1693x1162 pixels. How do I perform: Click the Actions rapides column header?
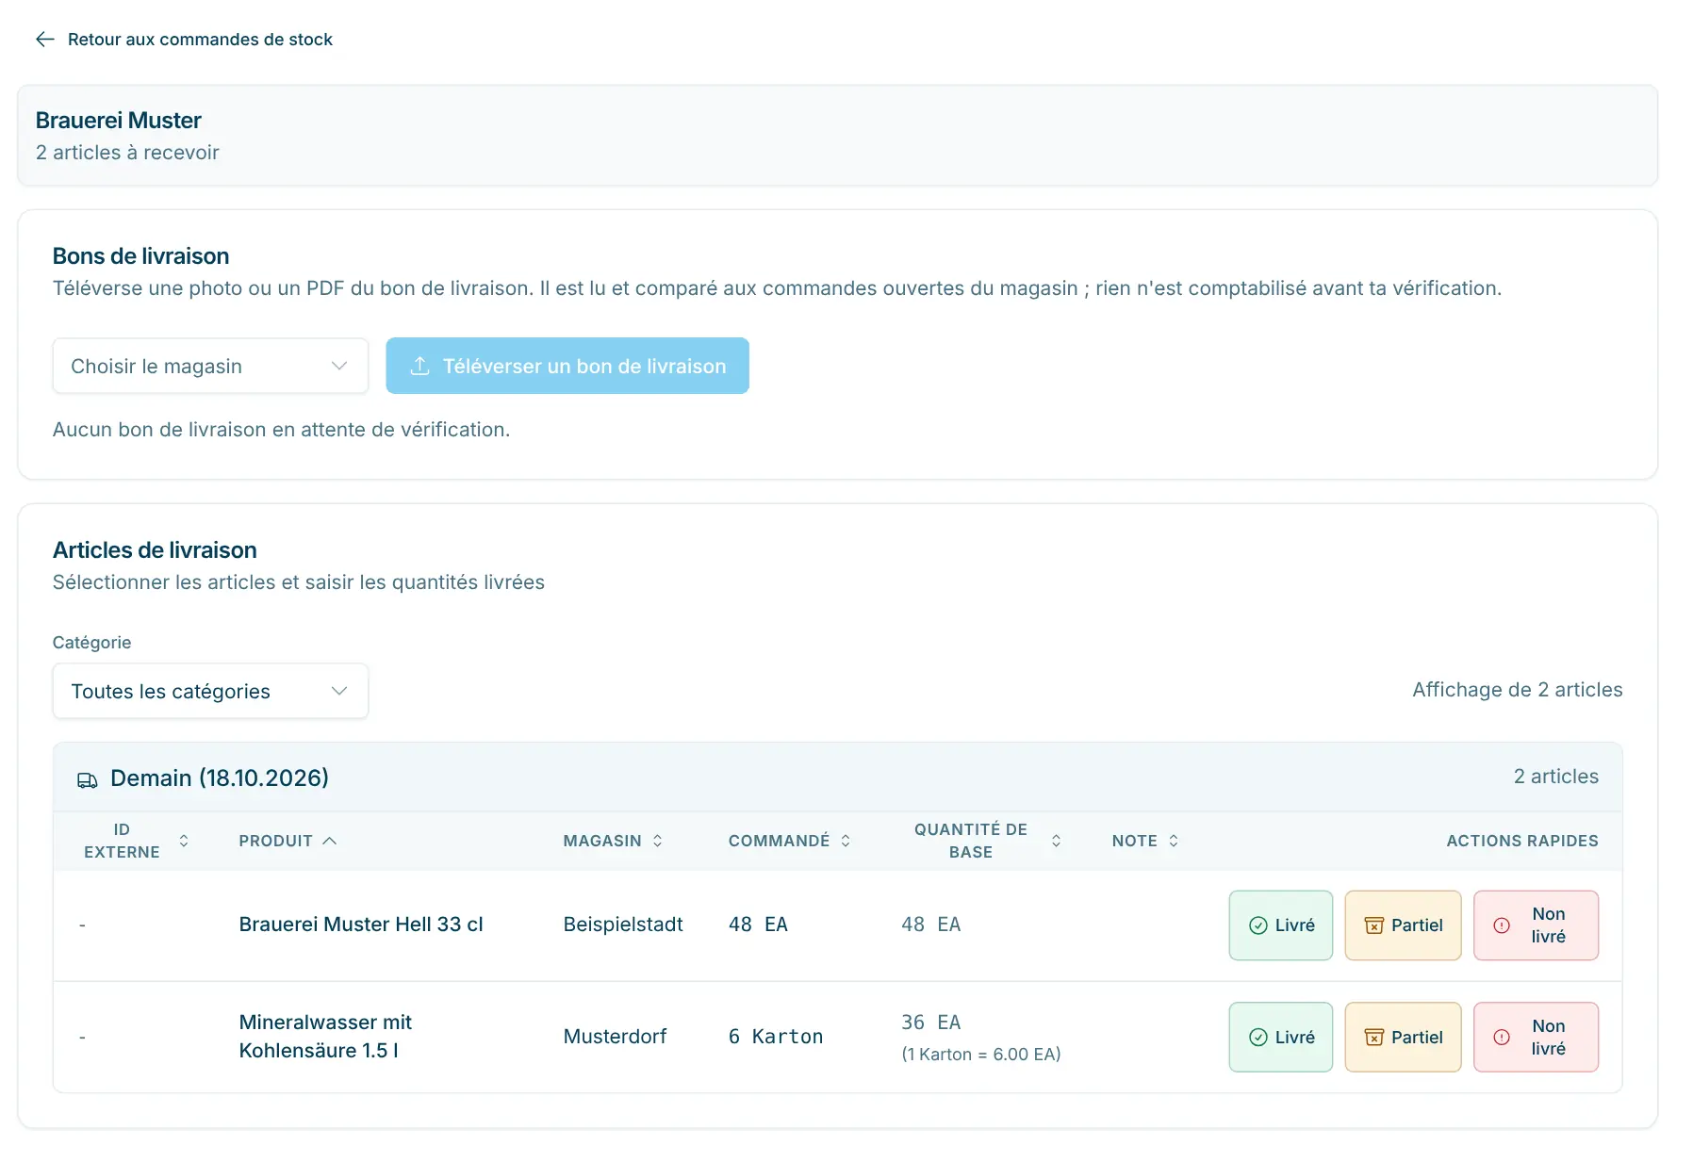tap(1522, 841)
